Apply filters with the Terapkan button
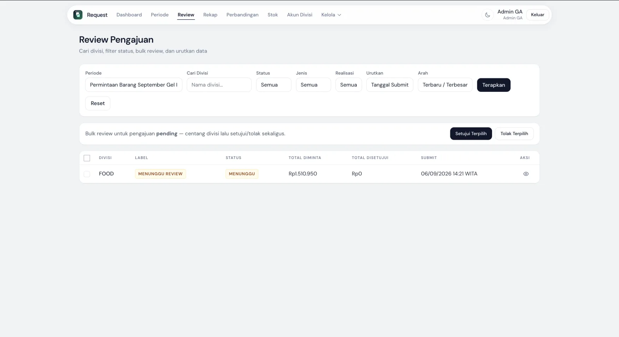The width and height of the screenshot is (619, 337). (494, 85)
